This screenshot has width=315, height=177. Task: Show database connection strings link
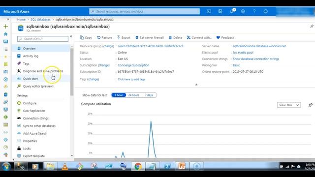(256, 59)
